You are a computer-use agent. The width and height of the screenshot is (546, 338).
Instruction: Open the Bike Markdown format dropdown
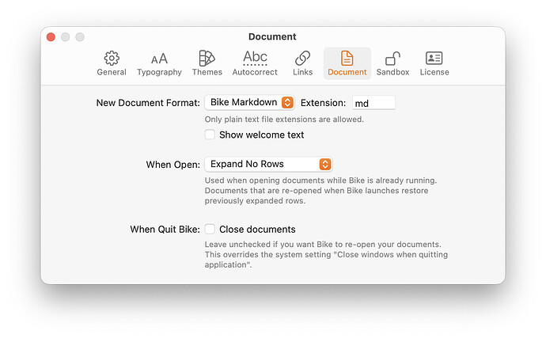[x=249, y=102]
